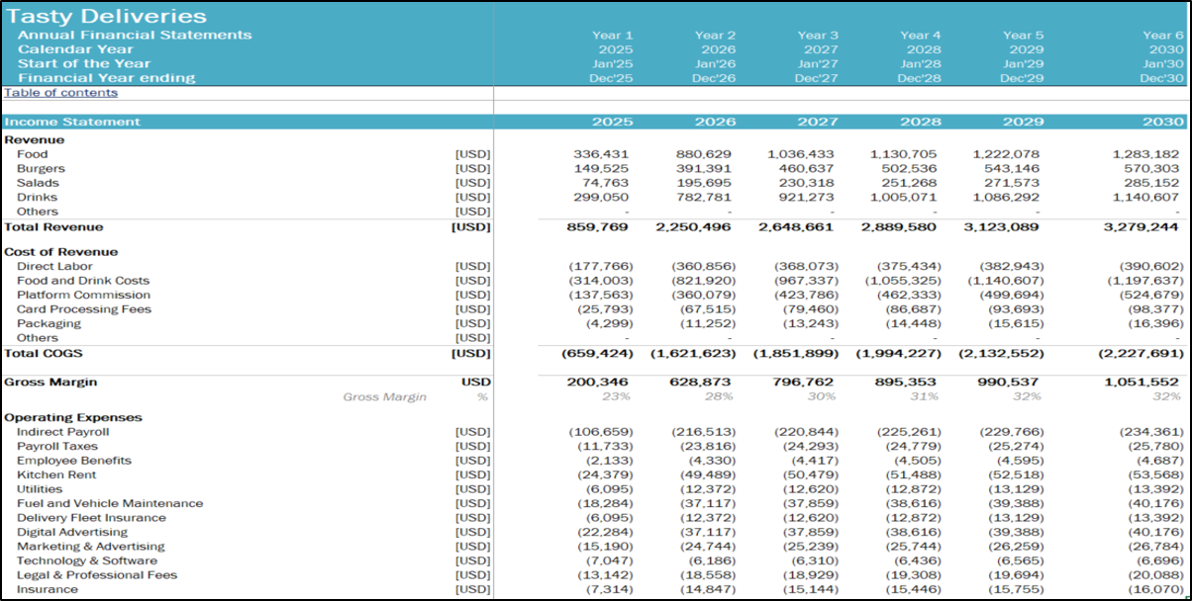This screenshot has width=1192, height=601.
Task: Open the Table of contents link
Action: [60, 93]
